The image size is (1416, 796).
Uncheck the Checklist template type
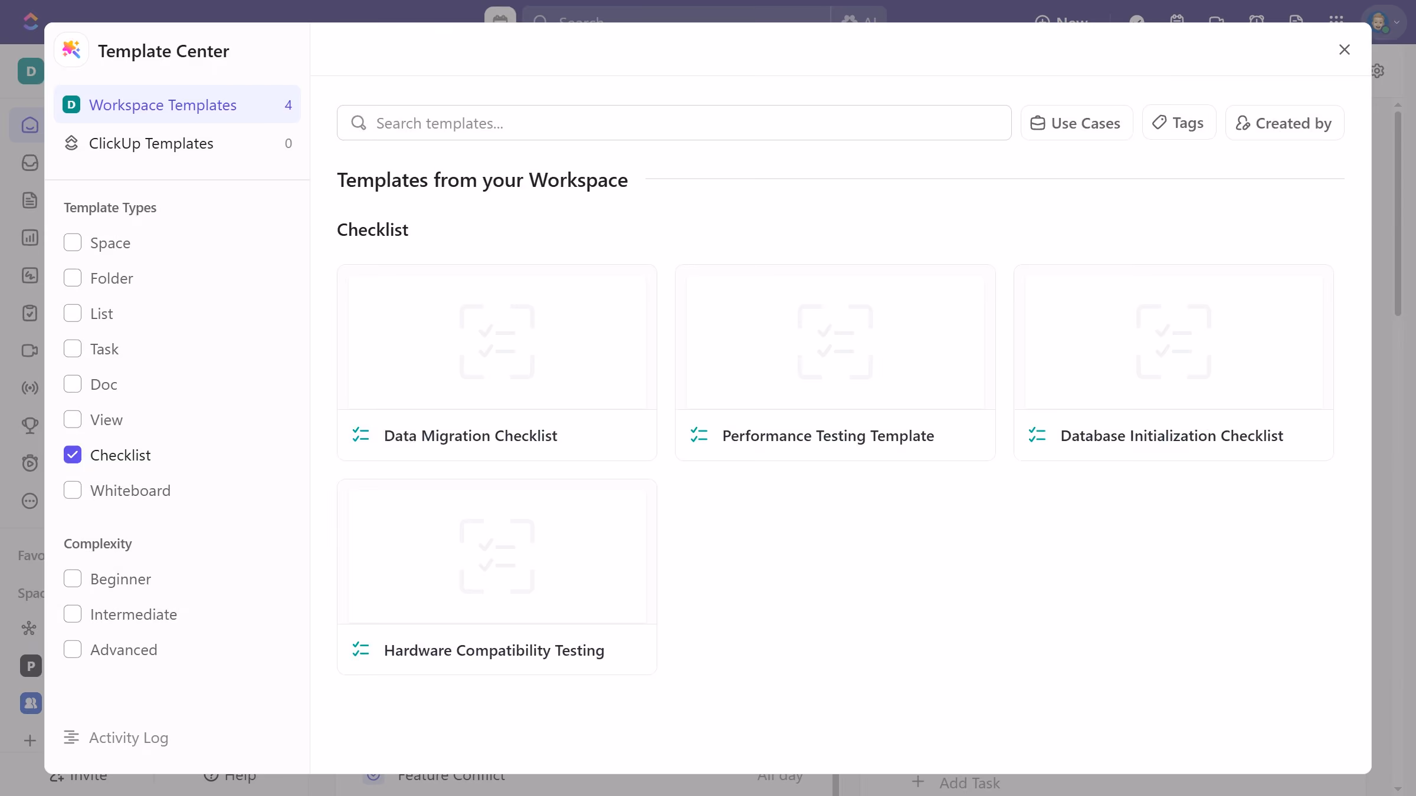pos(73,455)
